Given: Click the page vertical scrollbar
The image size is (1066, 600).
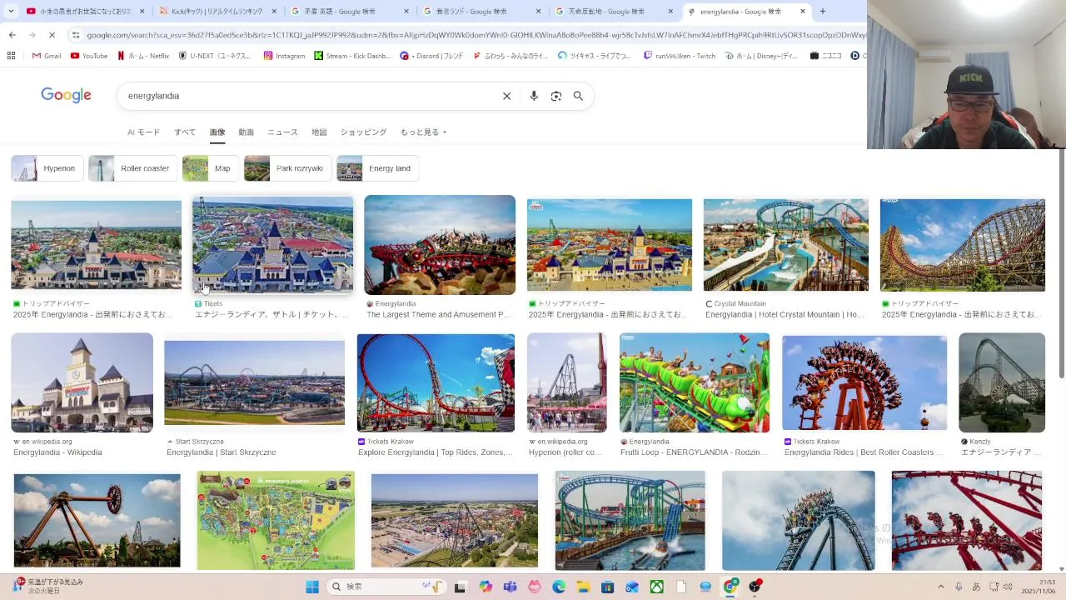Looking at the screenshot, I should (x=1062, y=262).
